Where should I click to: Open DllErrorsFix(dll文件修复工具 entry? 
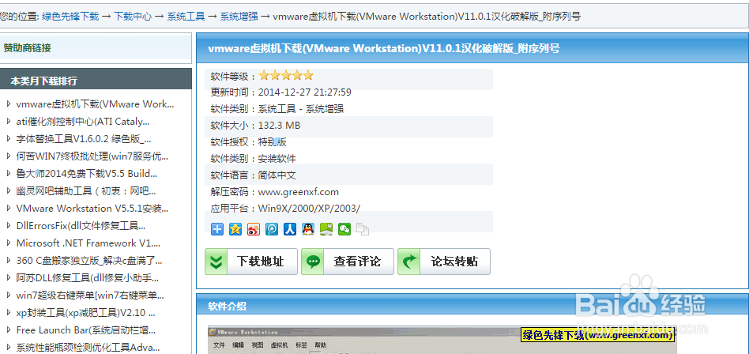click(x=81, y=225)
